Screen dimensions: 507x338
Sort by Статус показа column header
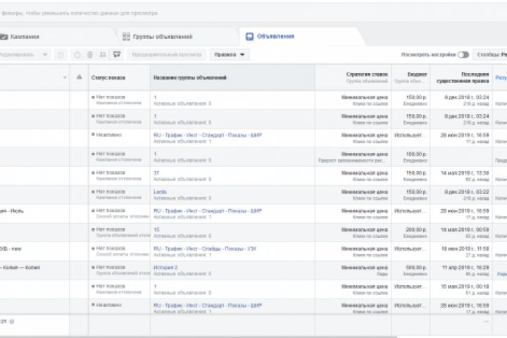point(108,77)
